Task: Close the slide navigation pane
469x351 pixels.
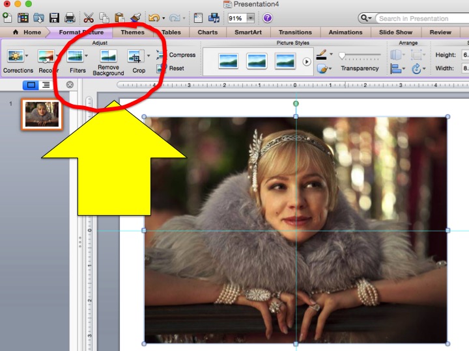Action: coord(70,84)
